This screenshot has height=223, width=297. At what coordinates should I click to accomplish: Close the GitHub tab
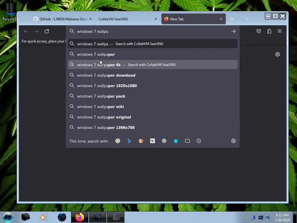pyautogui.click(x=90, y=19)
